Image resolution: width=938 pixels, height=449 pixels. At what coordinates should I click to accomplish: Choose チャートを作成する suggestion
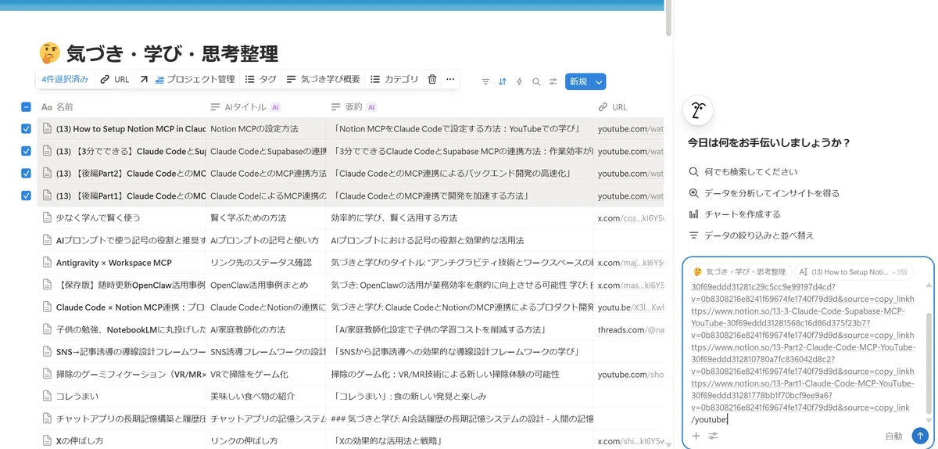point(734,214)
